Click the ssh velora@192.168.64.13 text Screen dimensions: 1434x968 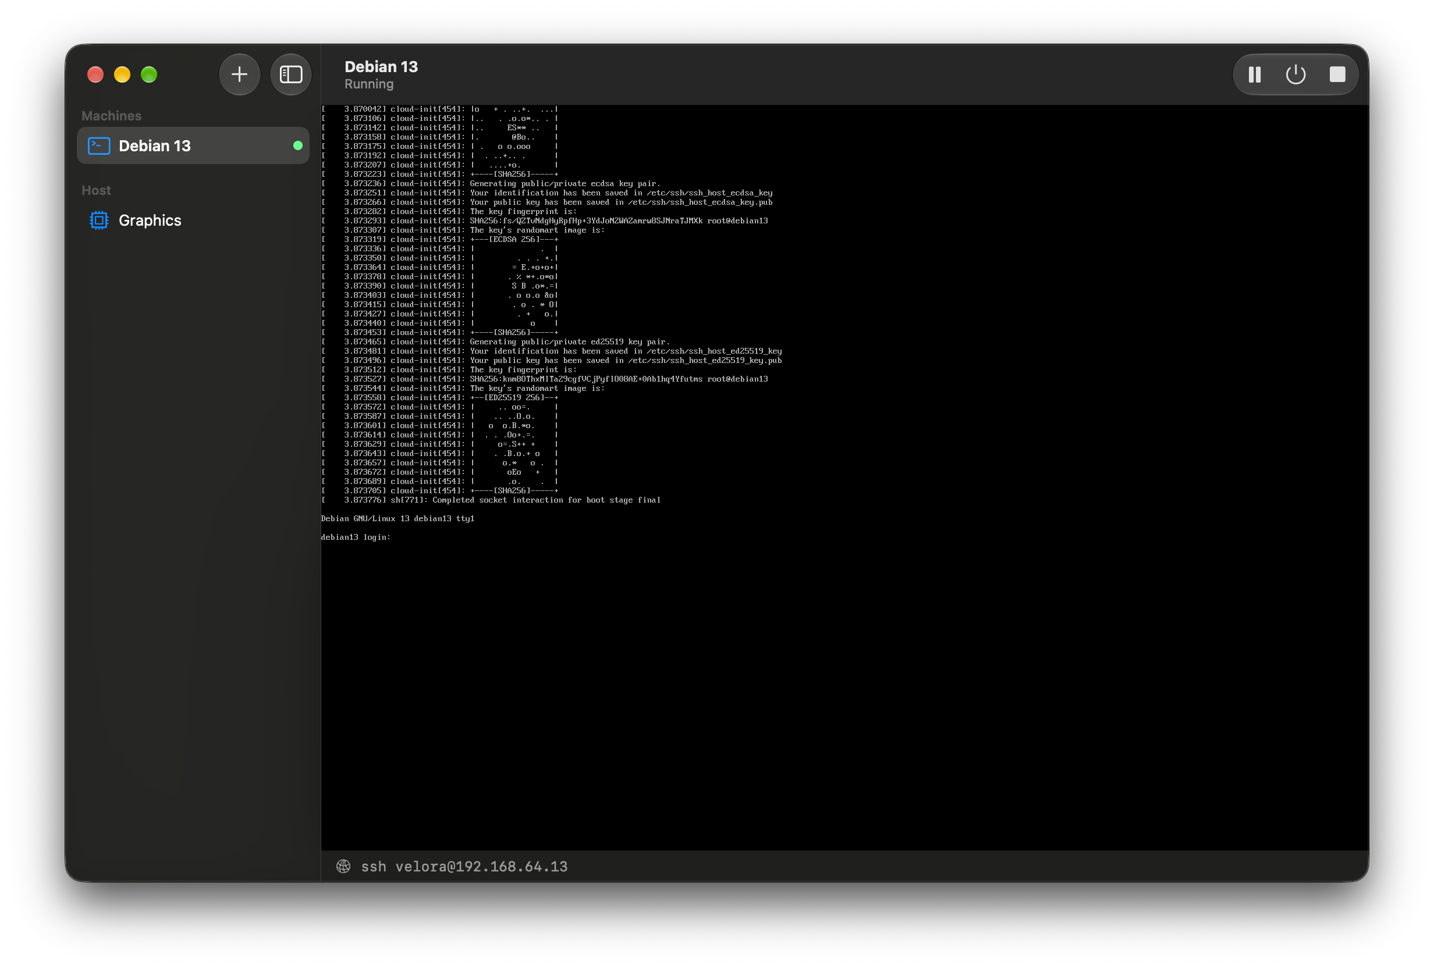(x=464, y=866)
